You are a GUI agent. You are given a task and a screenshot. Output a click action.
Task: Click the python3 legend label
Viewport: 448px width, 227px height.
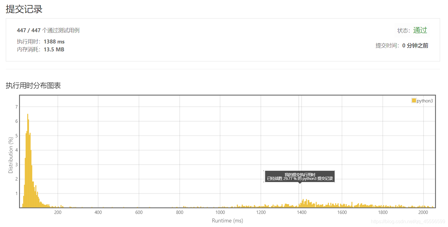[x=425, y=101]
